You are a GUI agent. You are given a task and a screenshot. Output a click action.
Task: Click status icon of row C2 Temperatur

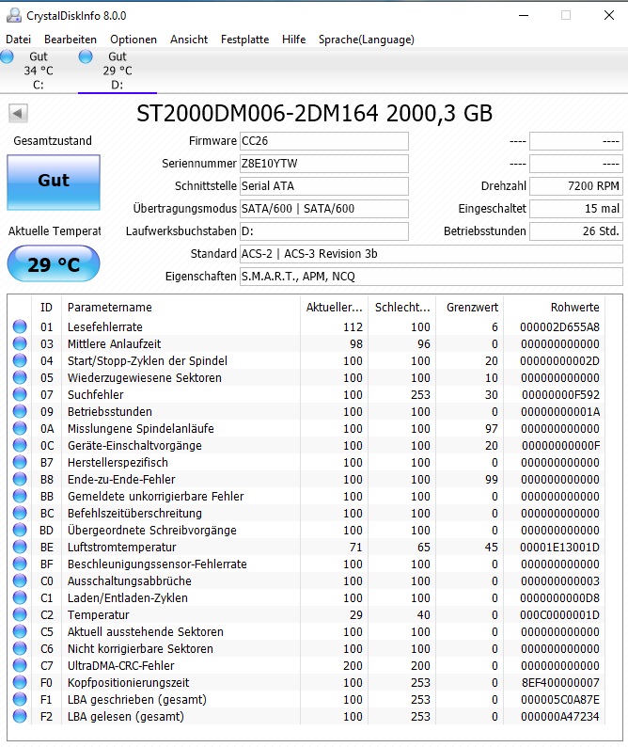click(20, 614)
